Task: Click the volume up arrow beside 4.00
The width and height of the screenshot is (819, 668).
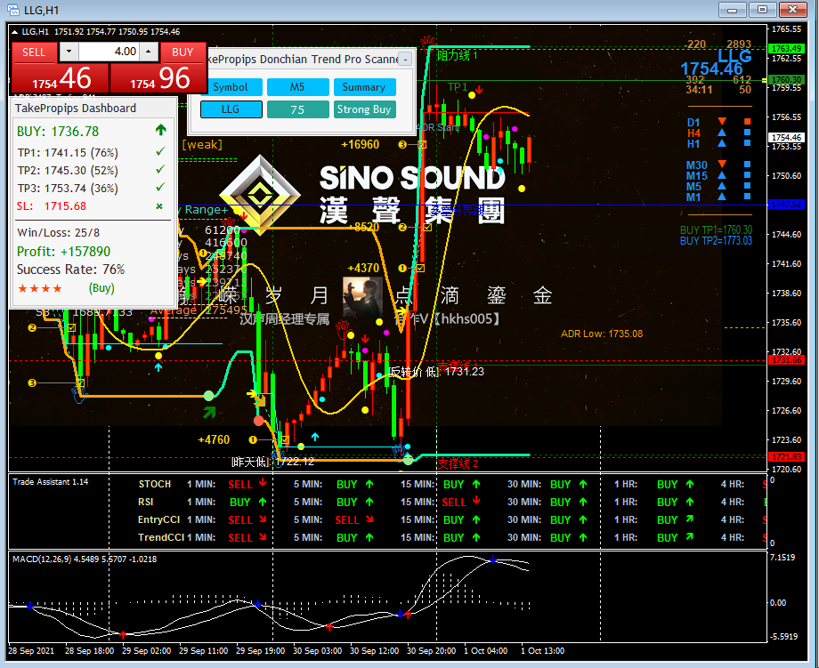Action: point(149,52)
